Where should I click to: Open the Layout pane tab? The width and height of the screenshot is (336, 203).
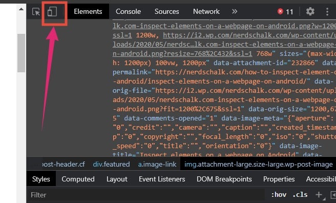click(117, 179)
